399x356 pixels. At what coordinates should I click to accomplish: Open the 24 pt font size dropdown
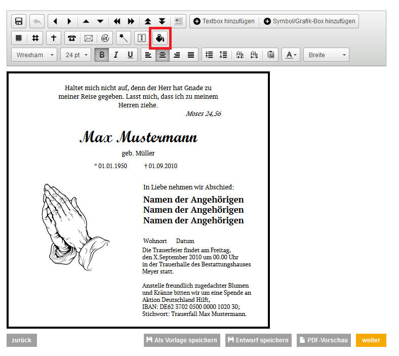pos(75,55)
